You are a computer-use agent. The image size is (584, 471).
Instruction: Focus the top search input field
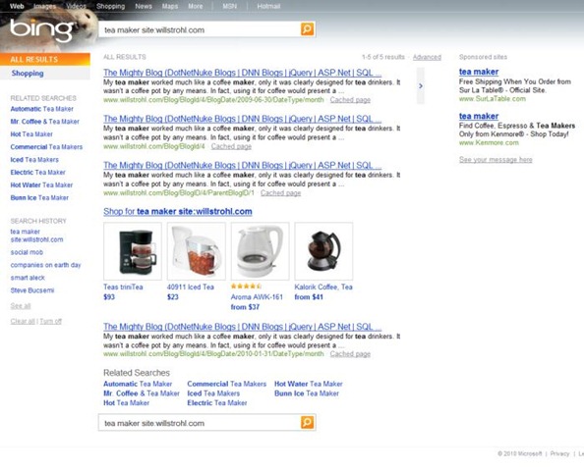tap(200, 29)
